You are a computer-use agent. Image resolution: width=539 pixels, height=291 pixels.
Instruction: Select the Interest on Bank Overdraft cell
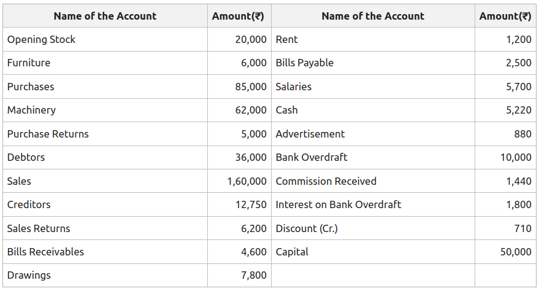point(373,204)
